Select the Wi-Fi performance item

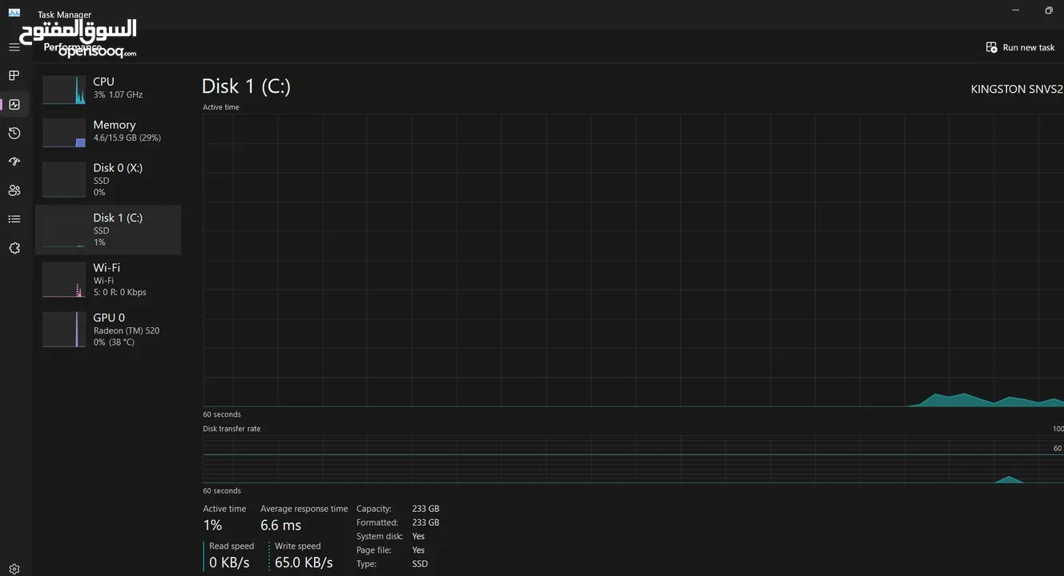pyautogui.click(x=107, y=279)
